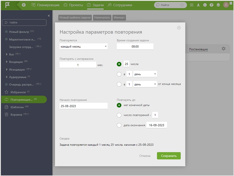
Task: Click the flag logo in top bar
Action: [x=8, y=5]
